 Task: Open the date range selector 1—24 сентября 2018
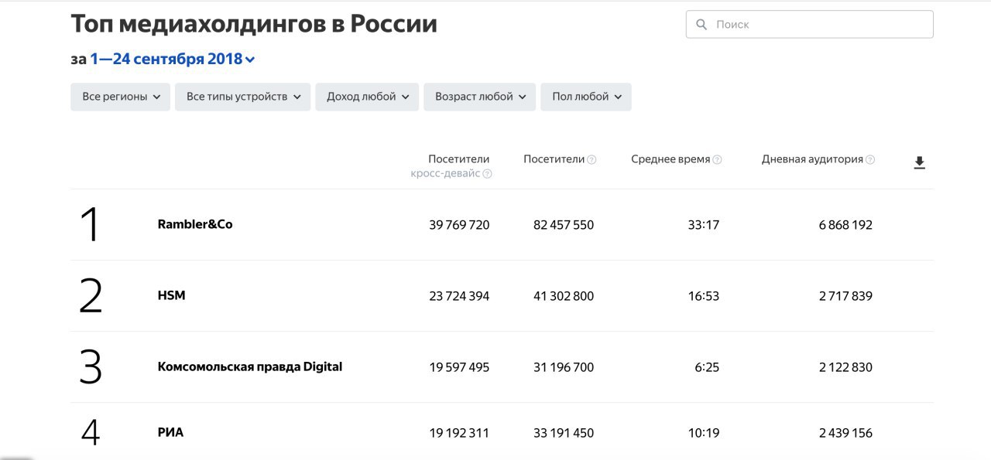(x=167, y=58)
